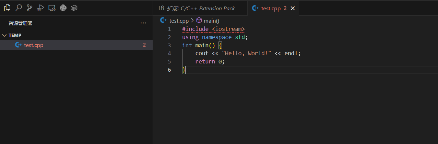
Task: Click the cube symbol icon in breadcrumb
Action: click(x=199, y=21)
